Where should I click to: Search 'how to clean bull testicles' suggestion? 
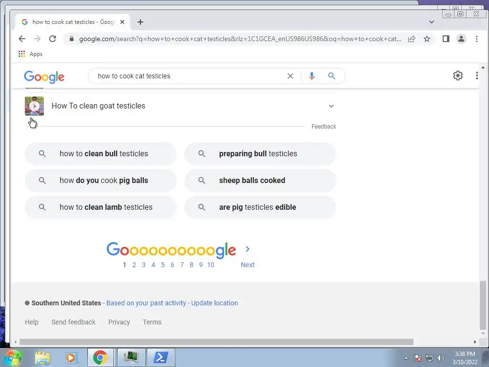tap(101, 153)
